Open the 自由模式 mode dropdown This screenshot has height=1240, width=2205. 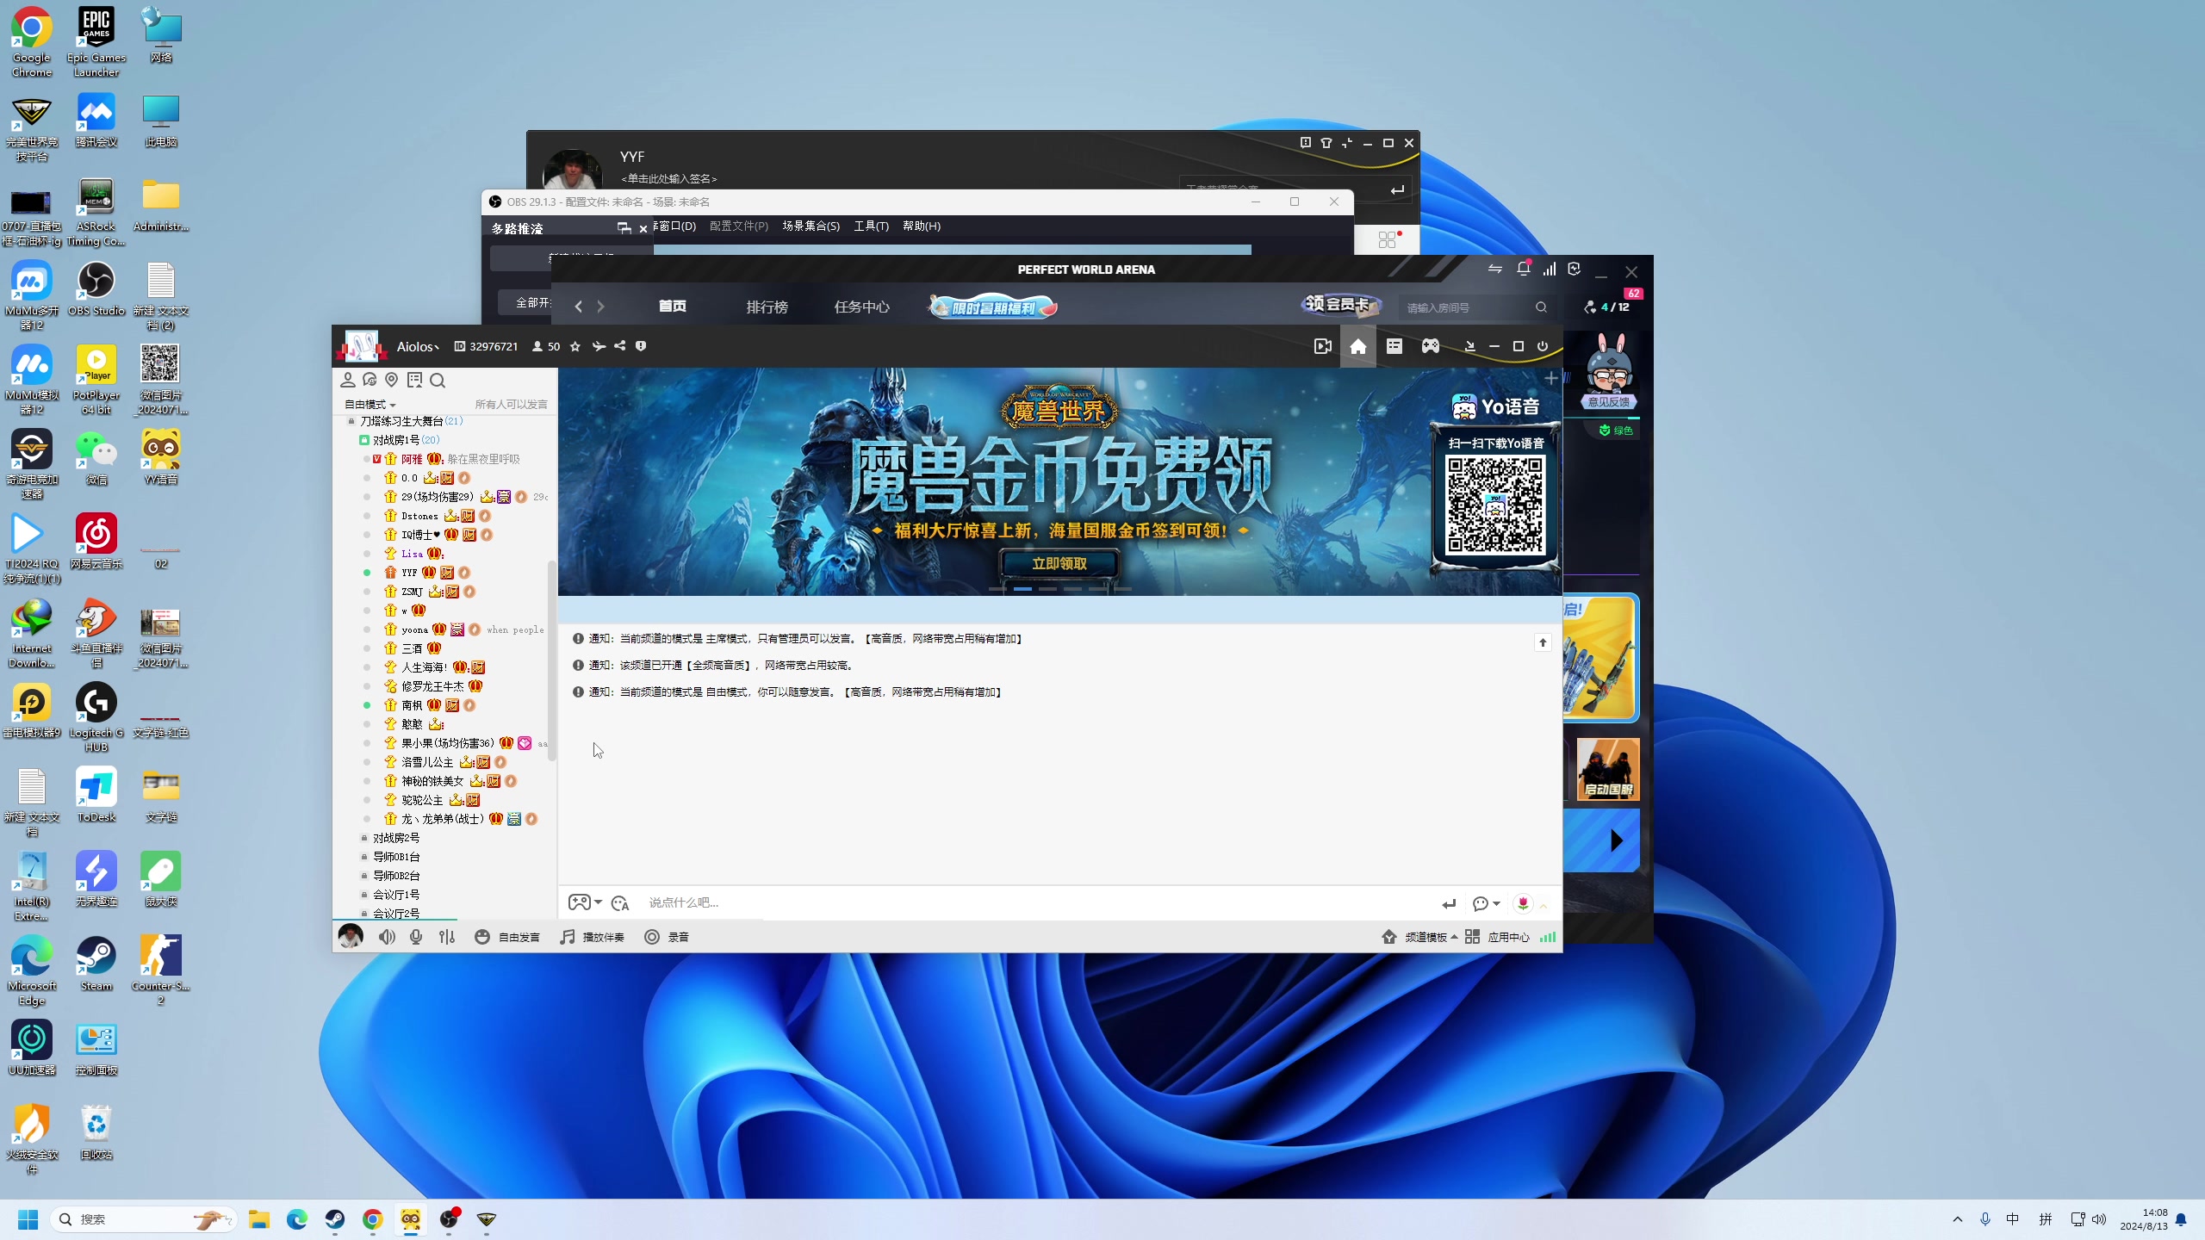[x=370, y=405]
